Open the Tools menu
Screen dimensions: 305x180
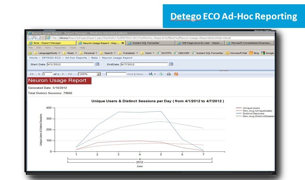coord(73,48)
